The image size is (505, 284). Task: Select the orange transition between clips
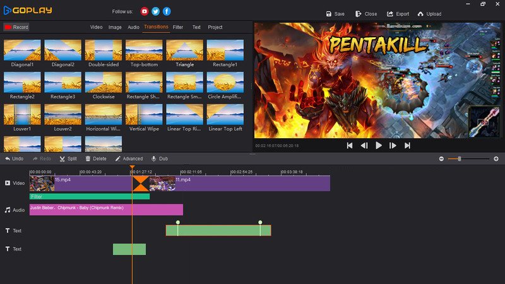[141, 183]
